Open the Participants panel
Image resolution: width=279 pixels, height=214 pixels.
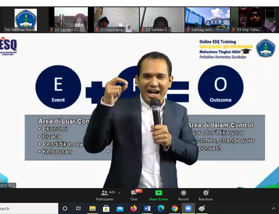(105, 195)
